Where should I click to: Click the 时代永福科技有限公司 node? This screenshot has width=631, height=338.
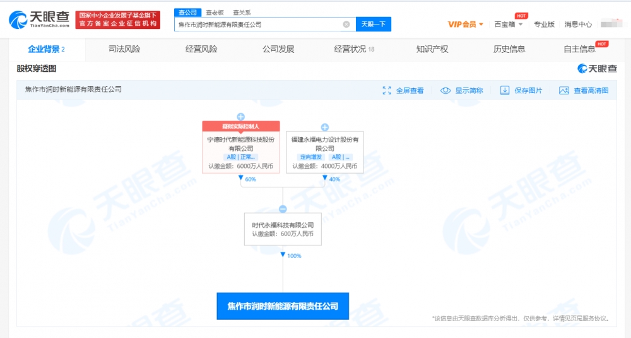[x=283, y=229]
